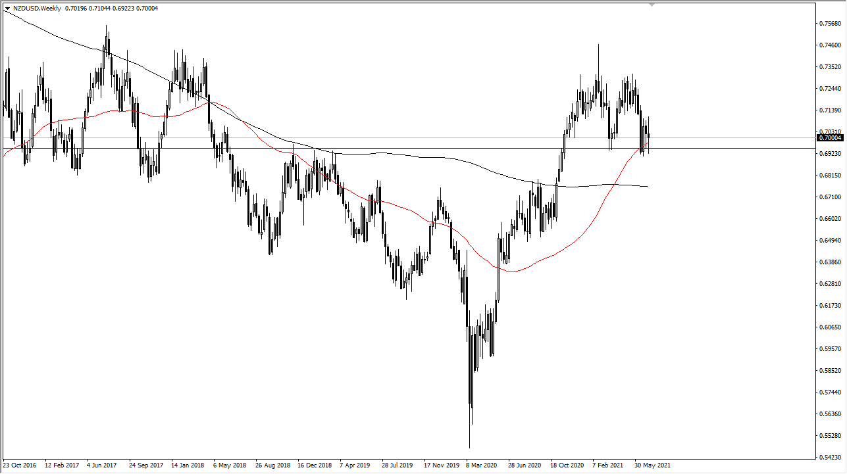This screenshot has height=474, width=847.
Task: Select the NZDUSD,Weekly chart title
Action: pos(36,9)
